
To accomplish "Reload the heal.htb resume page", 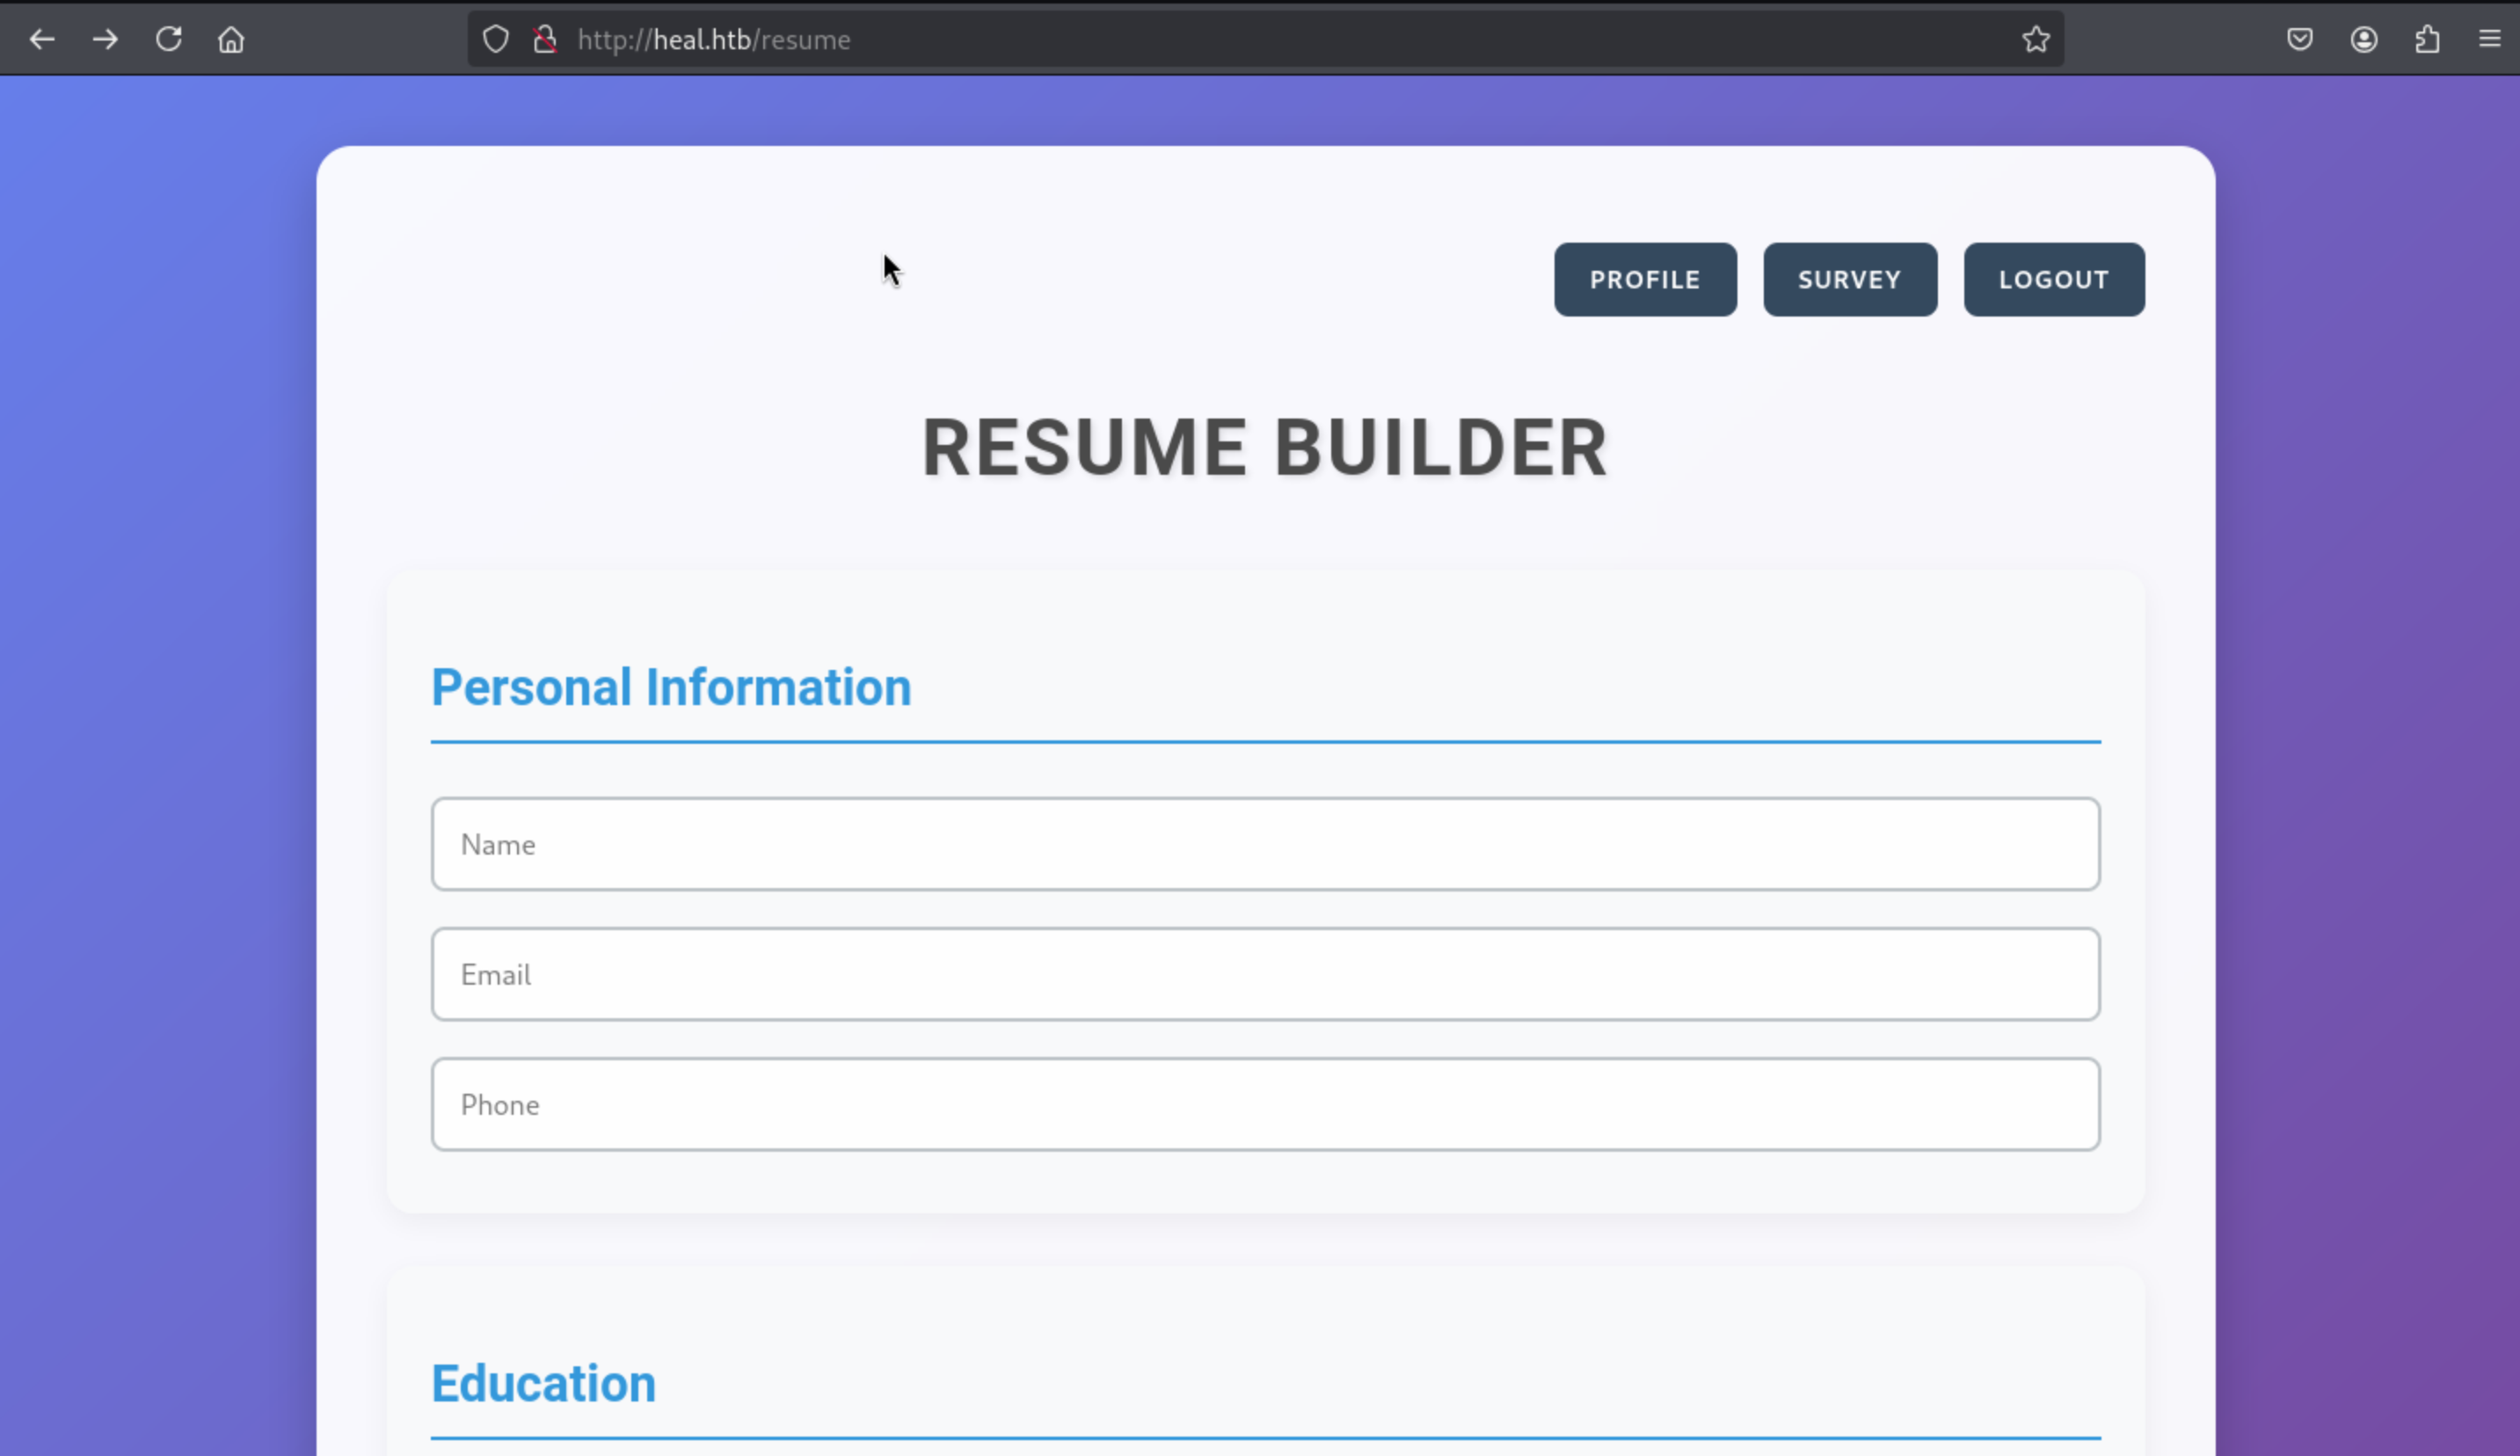I will [x=168, y=40].
